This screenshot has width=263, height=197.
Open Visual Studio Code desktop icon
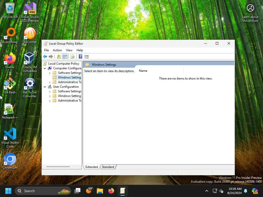click(x=10, y=138)
